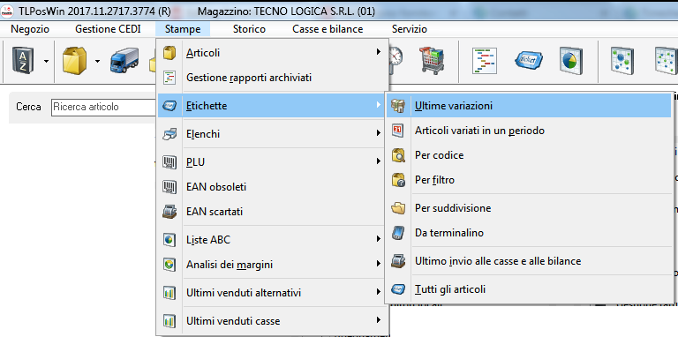
Task: Click the Da terminalino handheld device icon
Action: (398, 233)
